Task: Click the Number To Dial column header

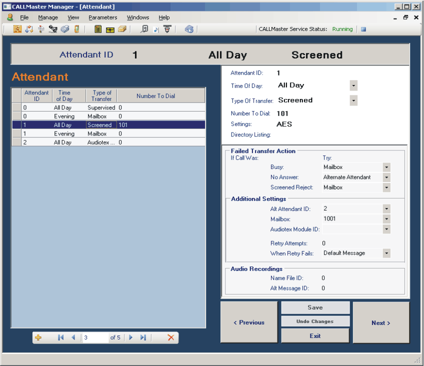Action: (161, 96)
